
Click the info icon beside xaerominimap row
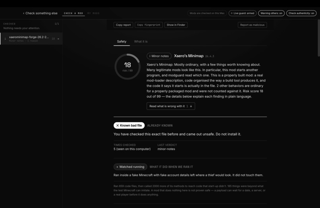click(5, 39)
